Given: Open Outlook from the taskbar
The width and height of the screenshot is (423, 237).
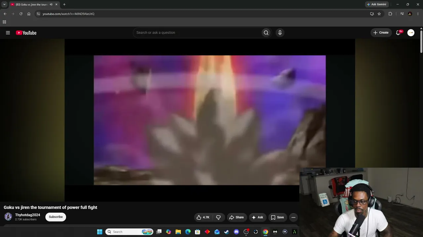Looking at the screenshot, I should tap(217, 232).
